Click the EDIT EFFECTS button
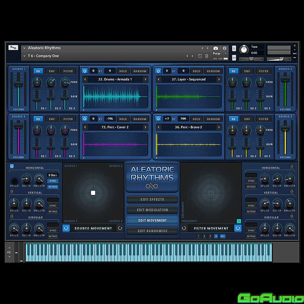 [x=152, y=200]
